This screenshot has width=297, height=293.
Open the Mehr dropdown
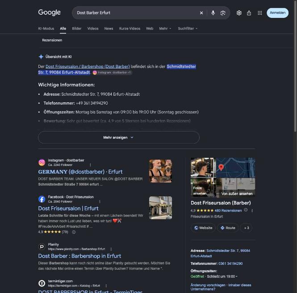click(165, 29)
